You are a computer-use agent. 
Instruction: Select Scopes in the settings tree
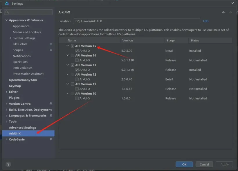[18, 50]
